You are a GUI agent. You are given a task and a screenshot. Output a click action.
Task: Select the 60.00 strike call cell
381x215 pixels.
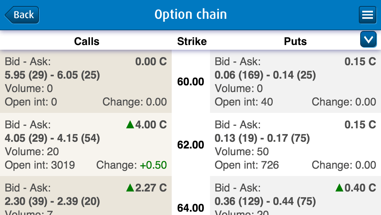coord(86,82)
